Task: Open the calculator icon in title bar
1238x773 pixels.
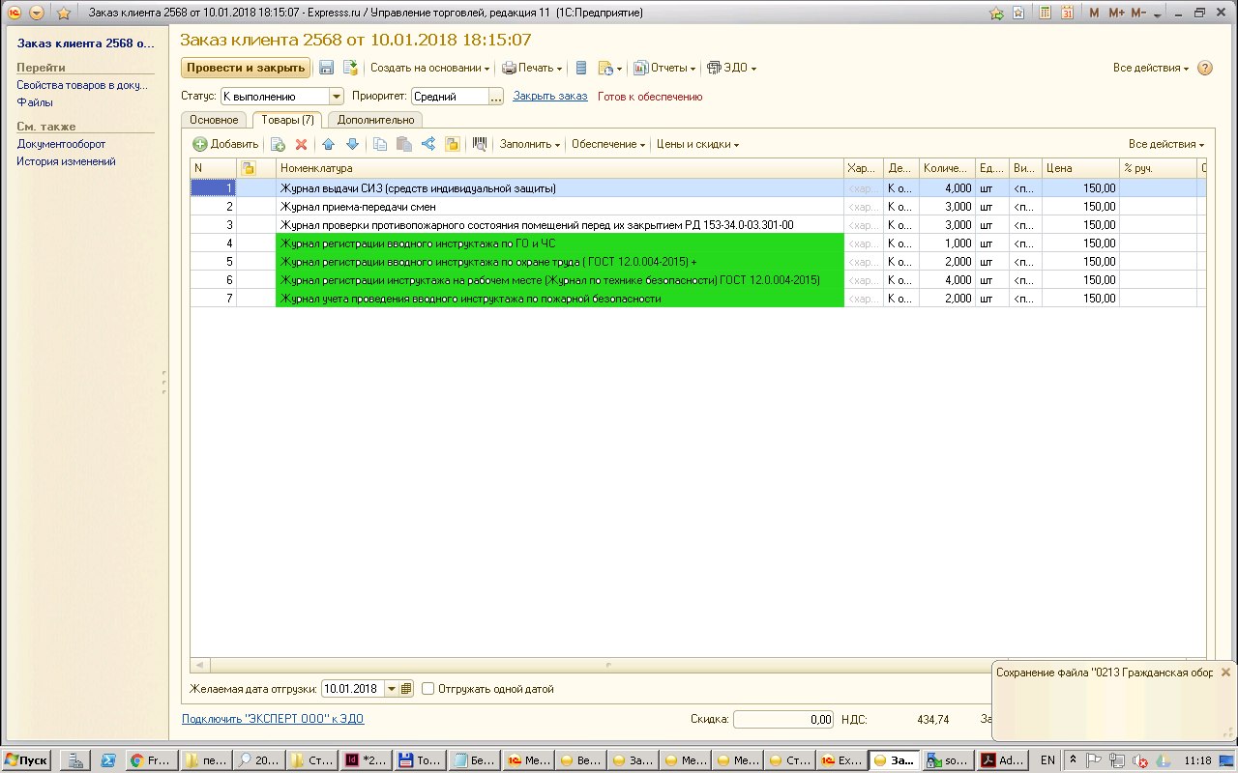Action: [x=1046, y=13]
